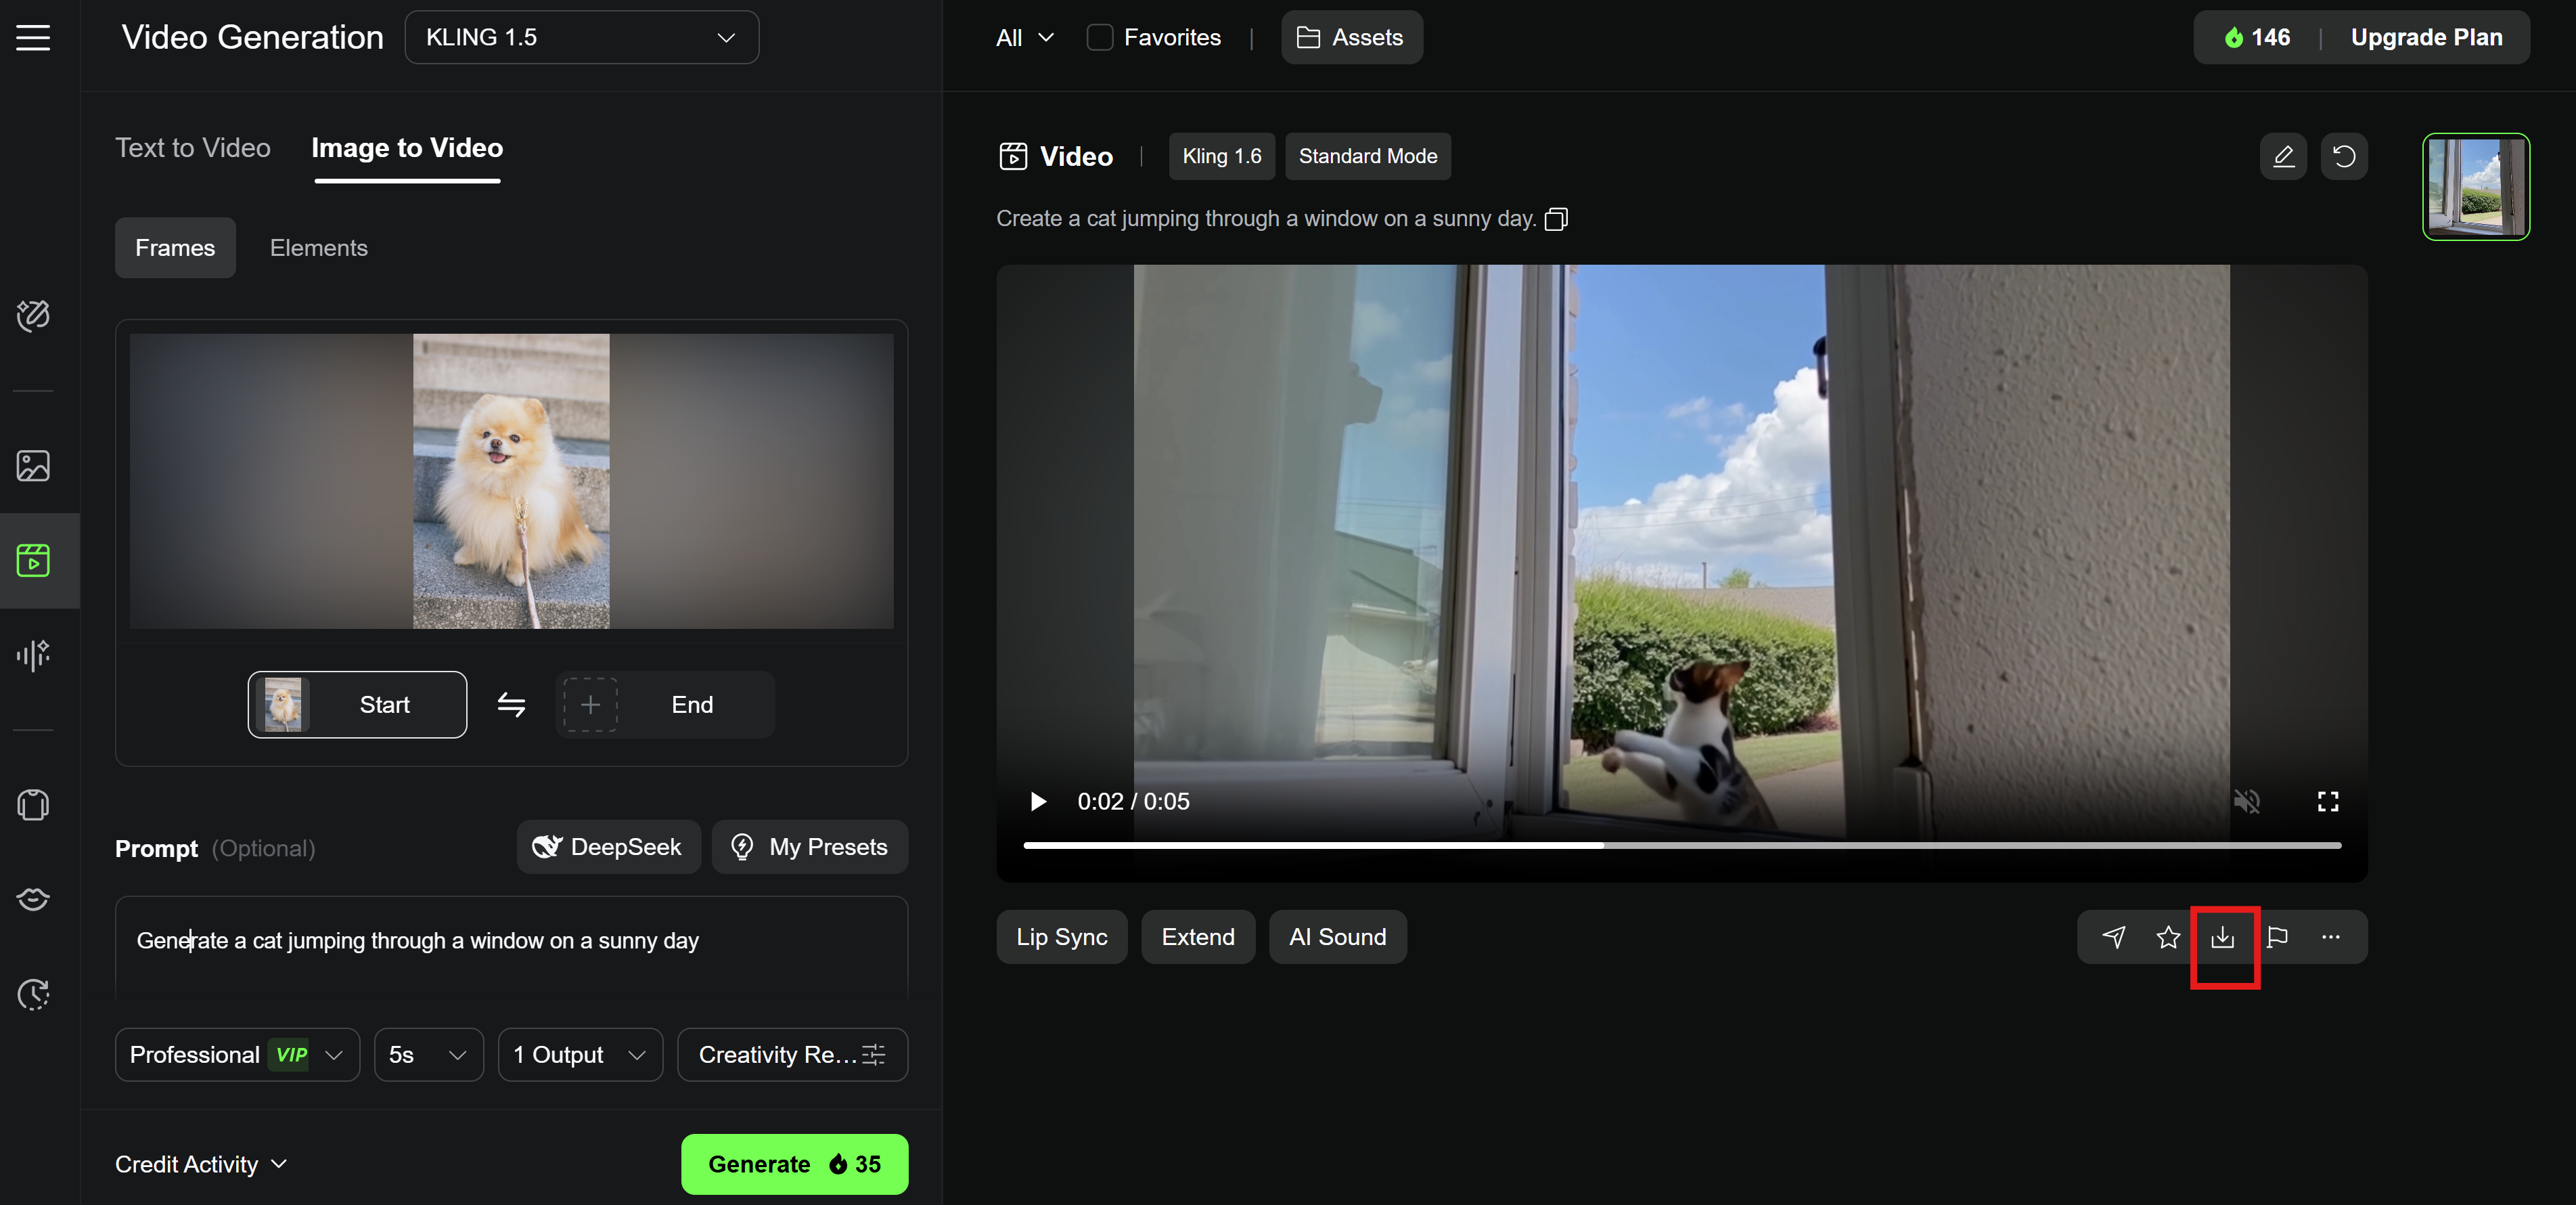Click the regenerate arrow icon
The image size is (2576, 1205).
pyautogui.click(x=2344, y=156)
